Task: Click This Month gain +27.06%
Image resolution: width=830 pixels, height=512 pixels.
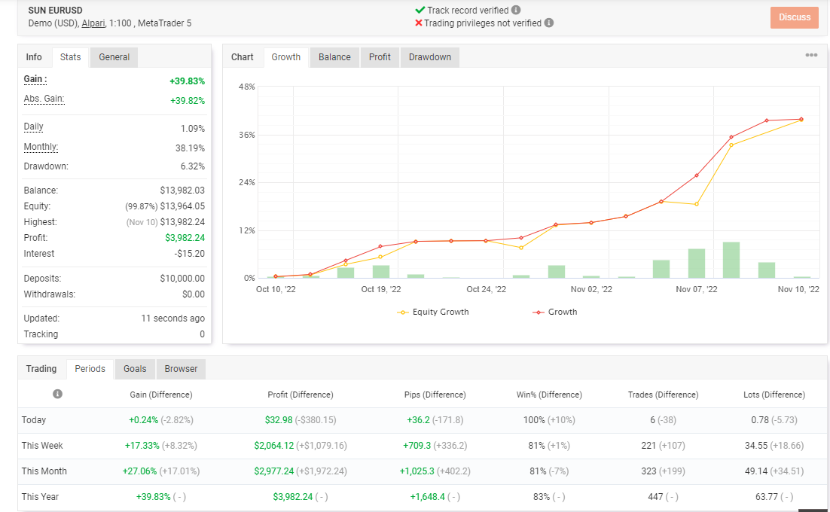Action: click(x=140, y=471)
